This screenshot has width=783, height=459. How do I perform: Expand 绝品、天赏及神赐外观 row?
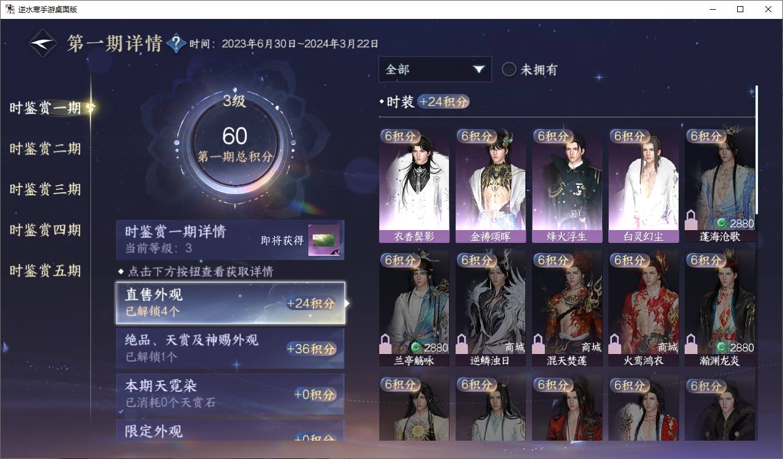point(230,348)
